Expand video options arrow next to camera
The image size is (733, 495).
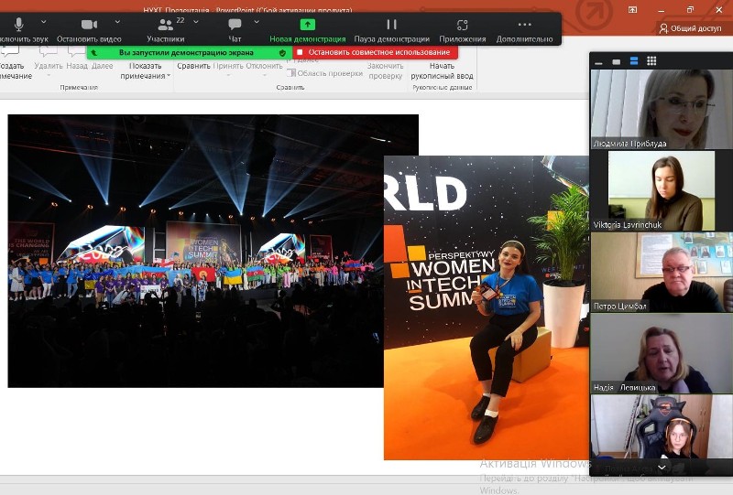[115, 21]
